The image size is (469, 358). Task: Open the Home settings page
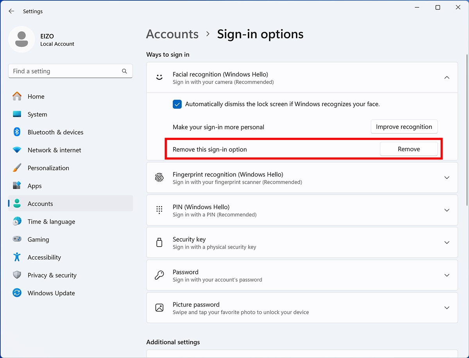coord(70,97)
